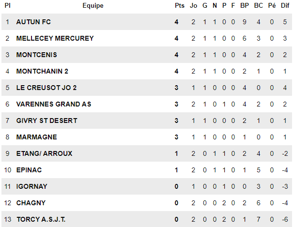Open VARENNES GRAND AS team entry
Viewport: 293px width, 227px height.
(x=53, y=104)
